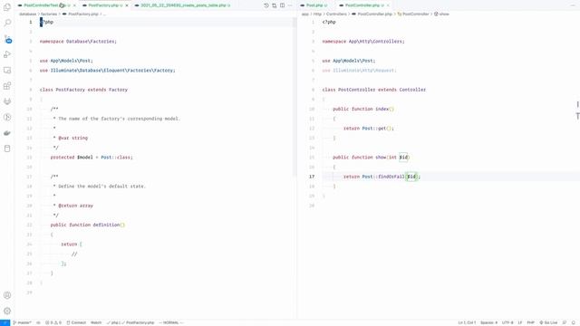Open the Accounts icon at bottom of activity bar
Image resolution: width=580 pixels, height=326 pixels.
7,295
